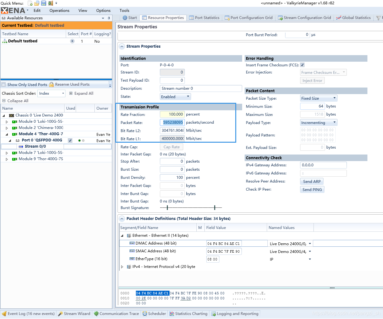Screen dimensions: 383x319
Task: Click the Save disk icon in Quick Menu
Action: pos(44,3)
